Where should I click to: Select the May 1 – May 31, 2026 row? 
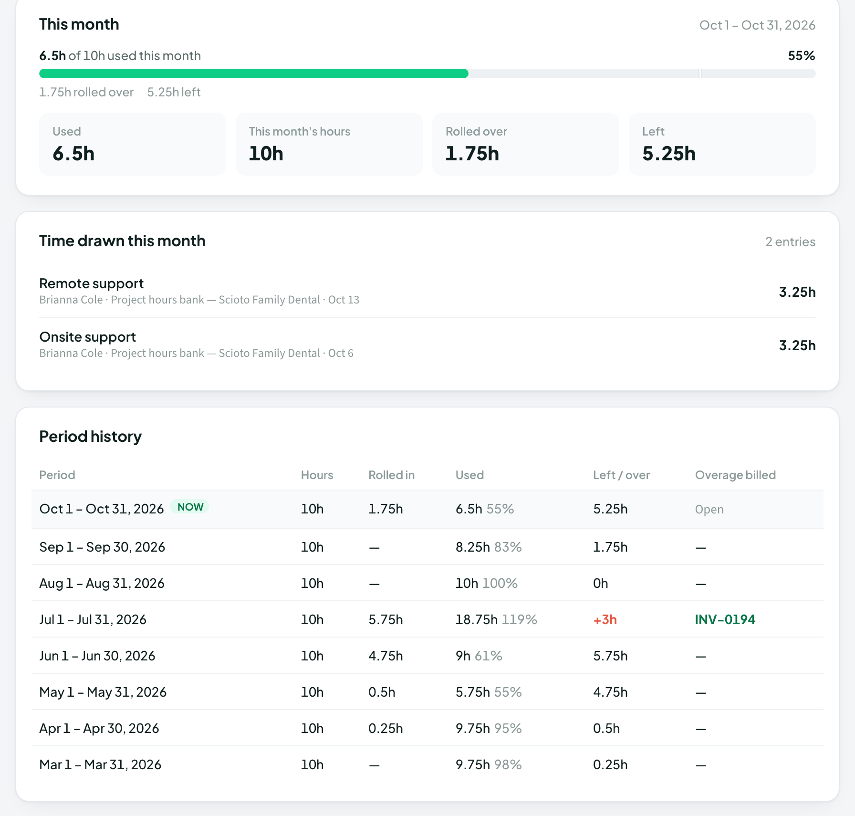[x=427, y=692]
